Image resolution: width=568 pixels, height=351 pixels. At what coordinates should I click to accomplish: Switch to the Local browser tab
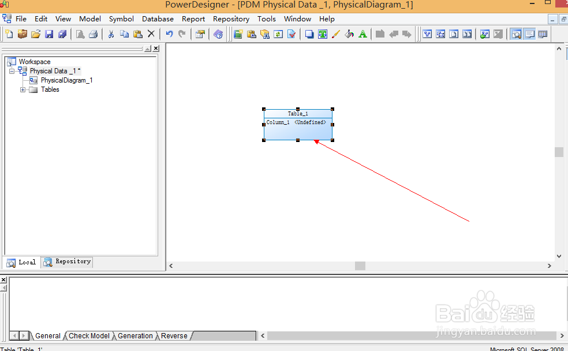click(x=22, y=262)
